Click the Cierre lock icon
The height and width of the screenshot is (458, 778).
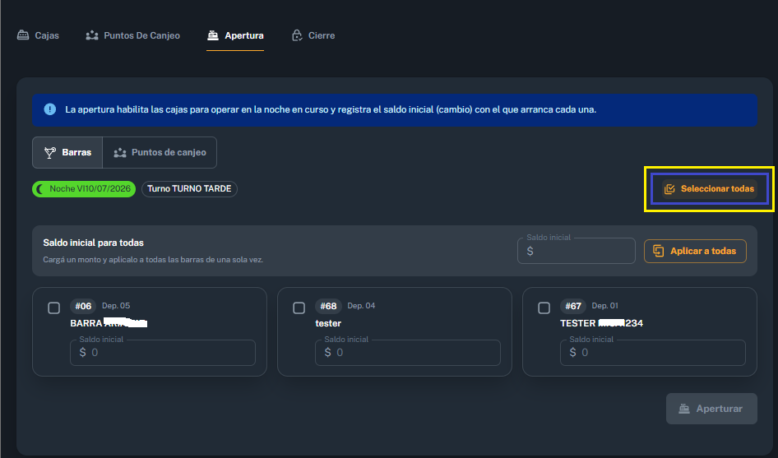pyautogui.click(x=297, y=35)
